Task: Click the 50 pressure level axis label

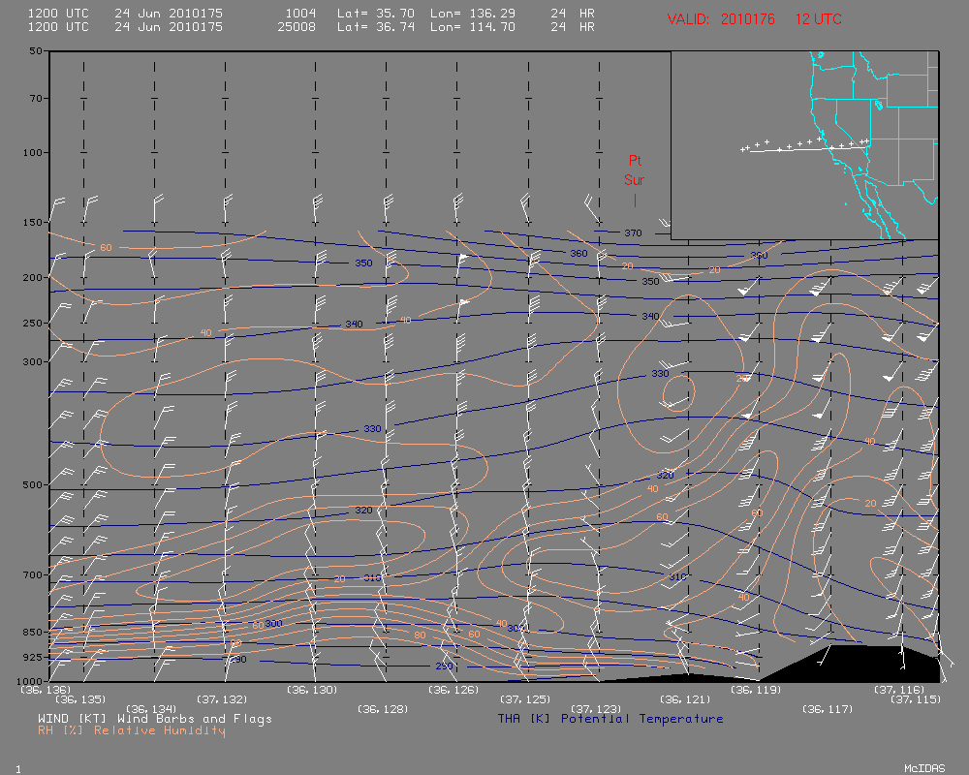Action: click(x=38, y=50)
